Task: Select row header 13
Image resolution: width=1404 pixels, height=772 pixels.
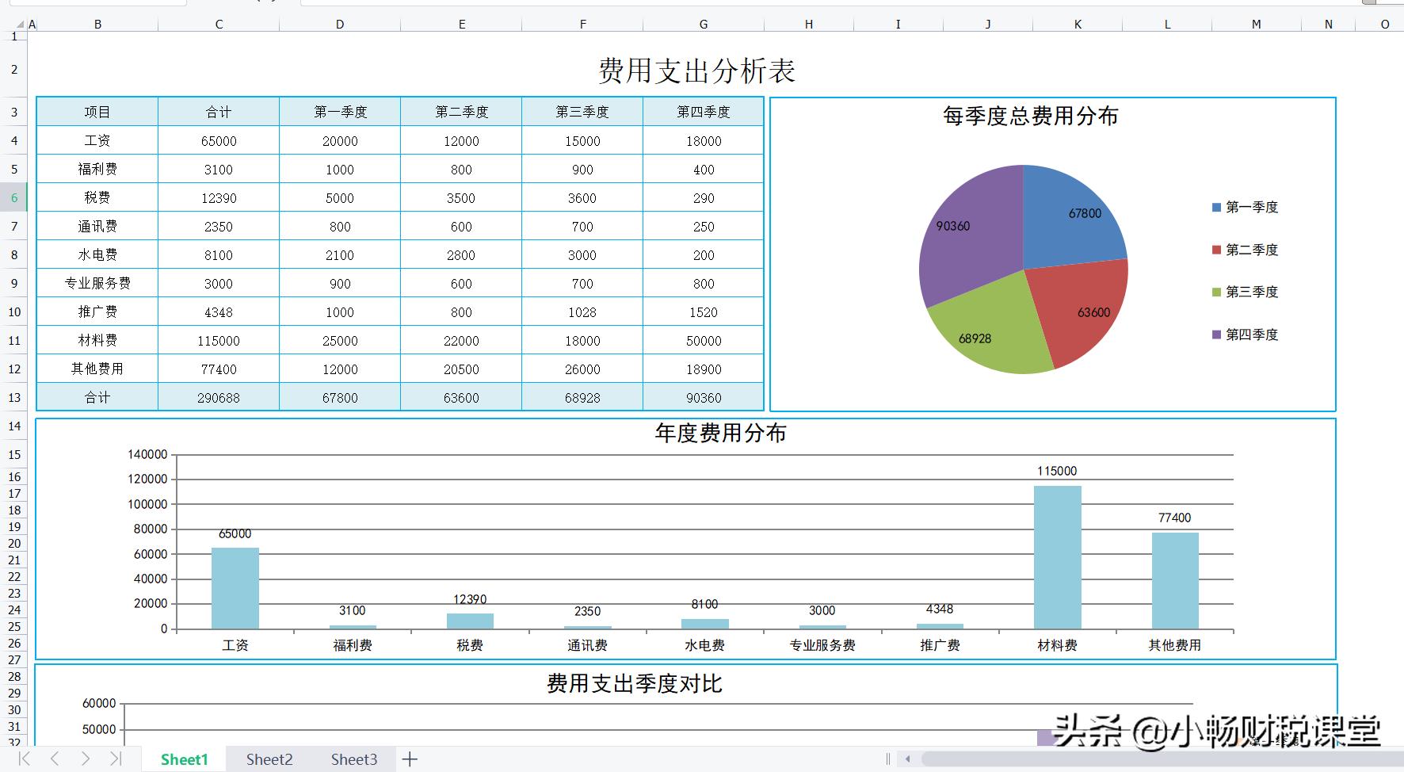Action: click(x=14, y=397)
